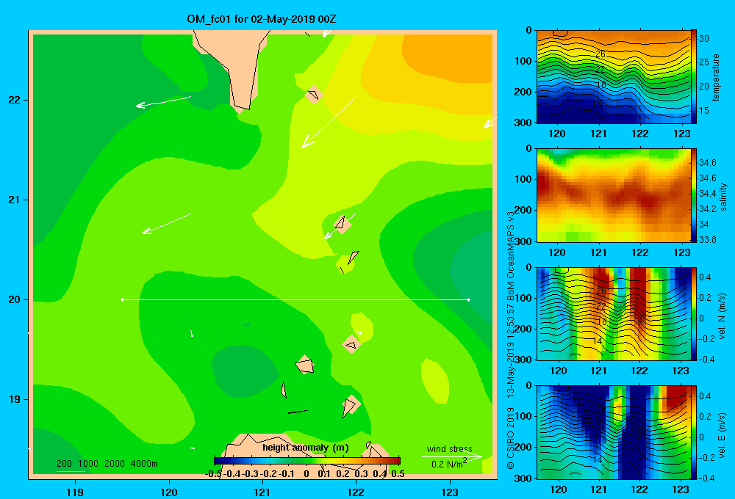Click the long wind arrow near 121.5E 21.7N

pyautogui.click(x=328, y=122)
